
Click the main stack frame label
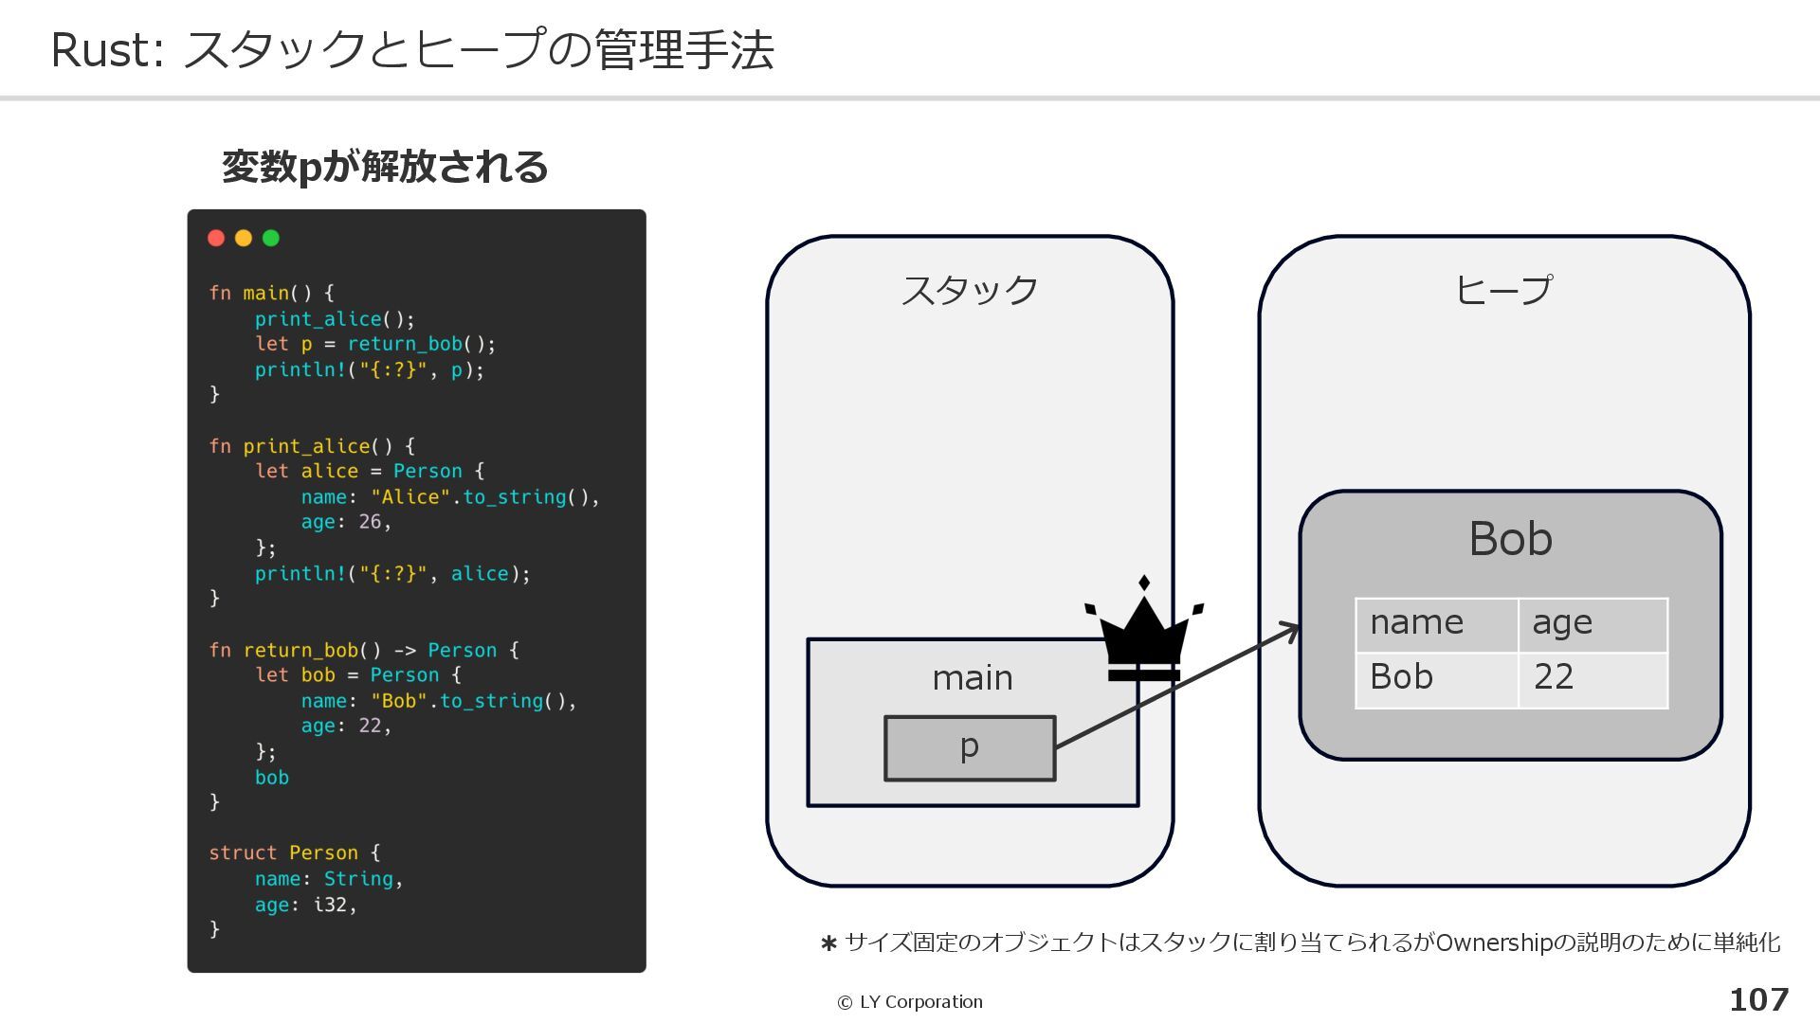coord(972,678)
